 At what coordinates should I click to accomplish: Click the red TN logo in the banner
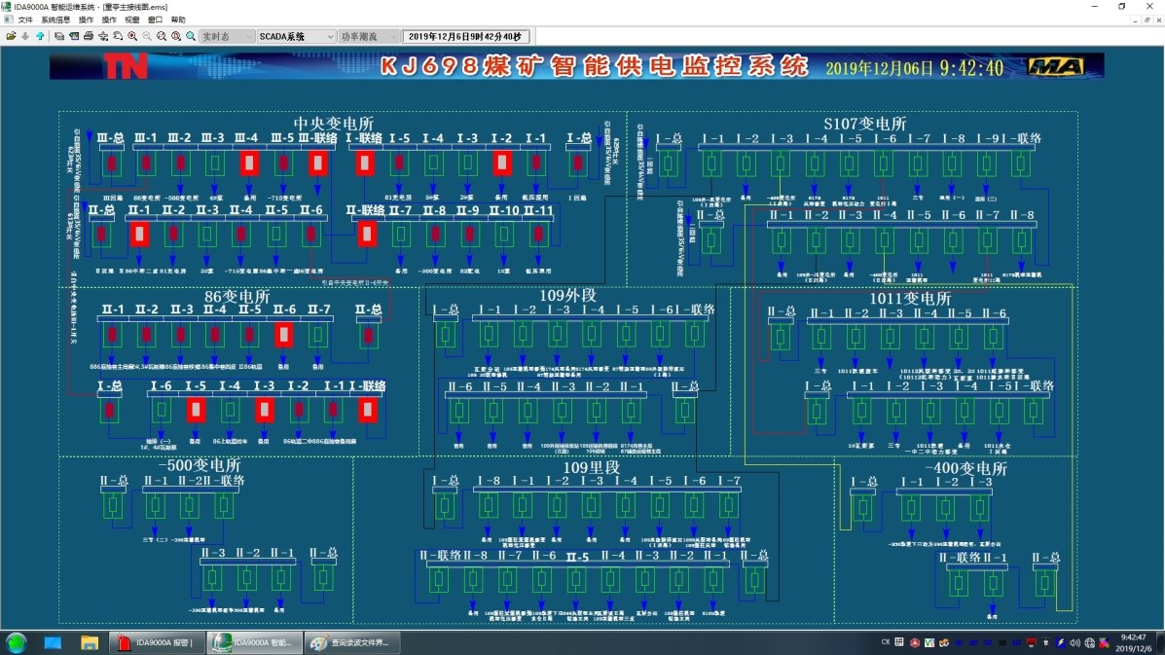(127, 66)
